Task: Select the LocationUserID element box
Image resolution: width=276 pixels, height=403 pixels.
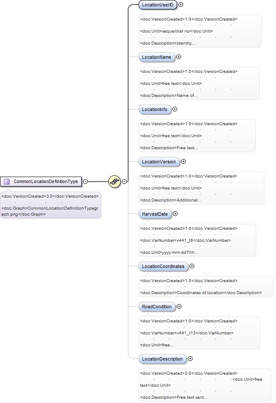Action: 158,5
